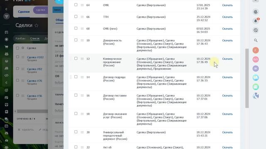Viewport: 266px width, 149px height.
Task: Select checkbox for Коммерческое предложение row
Action: coord(76,58)
